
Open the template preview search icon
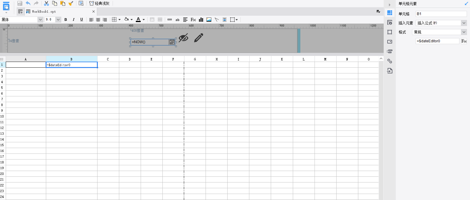coord(81,3)
